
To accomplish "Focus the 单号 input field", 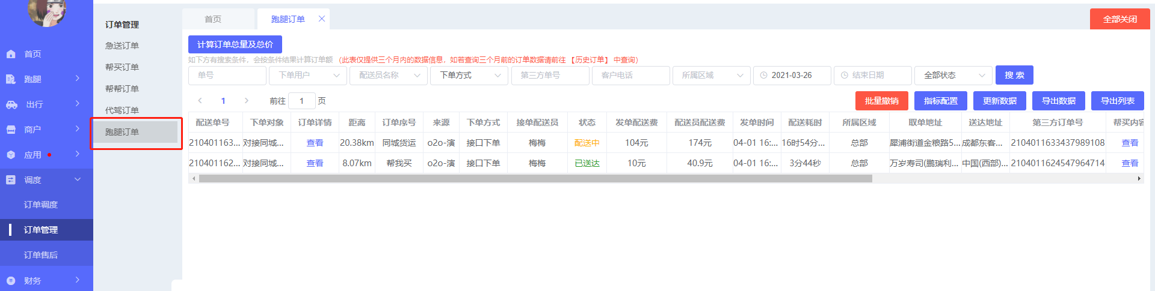I will [x=227, y=76].
